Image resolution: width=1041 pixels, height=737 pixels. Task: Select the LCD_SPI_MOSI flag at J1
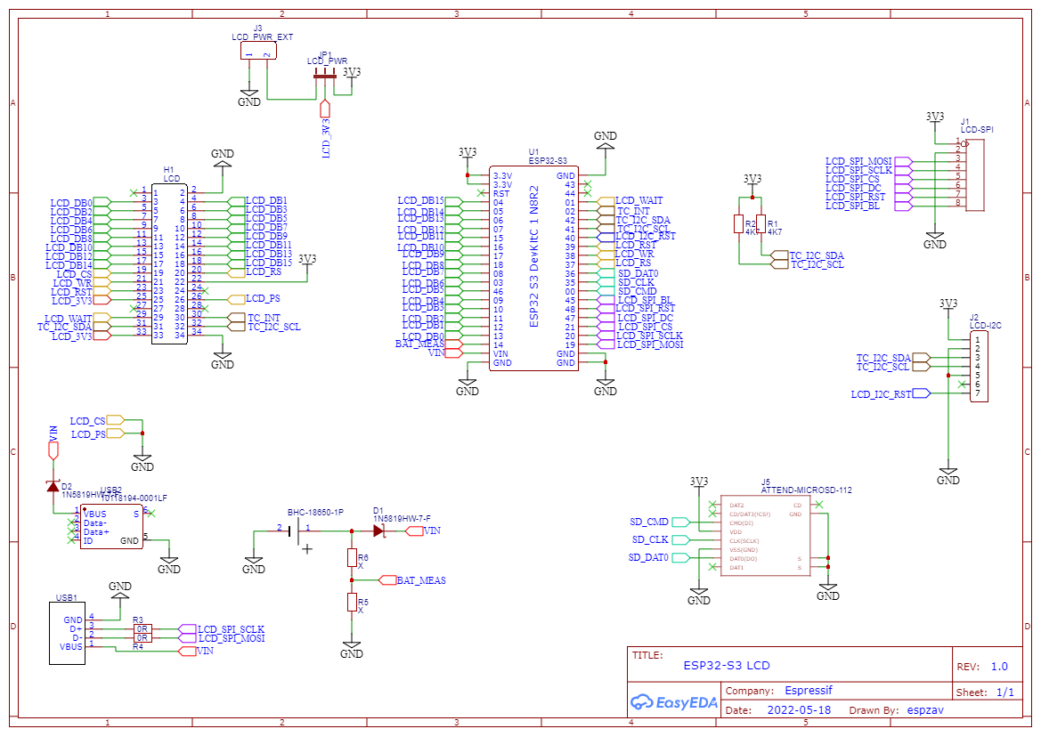point(868,161)
